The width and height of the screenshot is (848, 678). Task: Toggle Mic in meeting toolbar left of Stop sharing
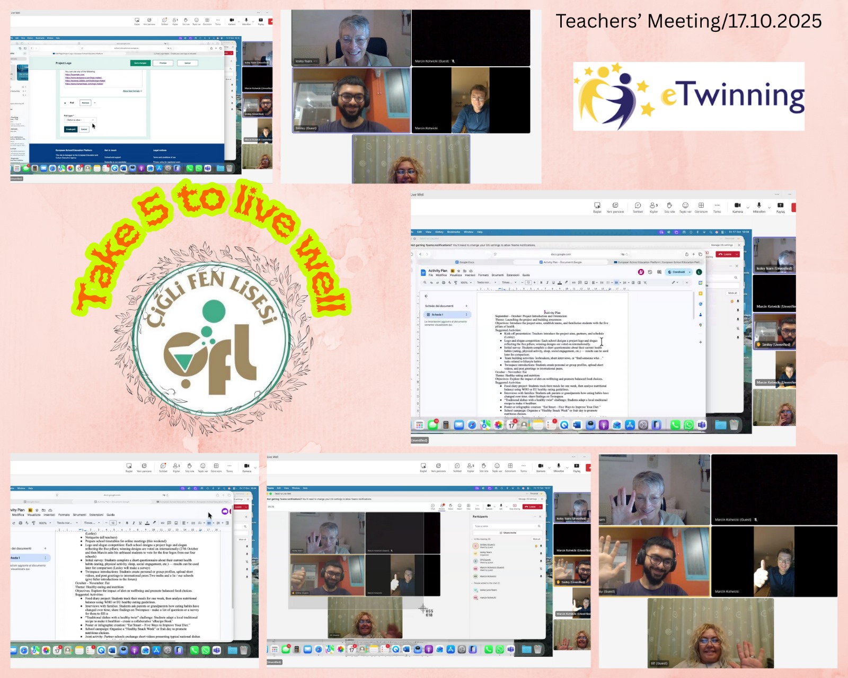pos(501,506)
